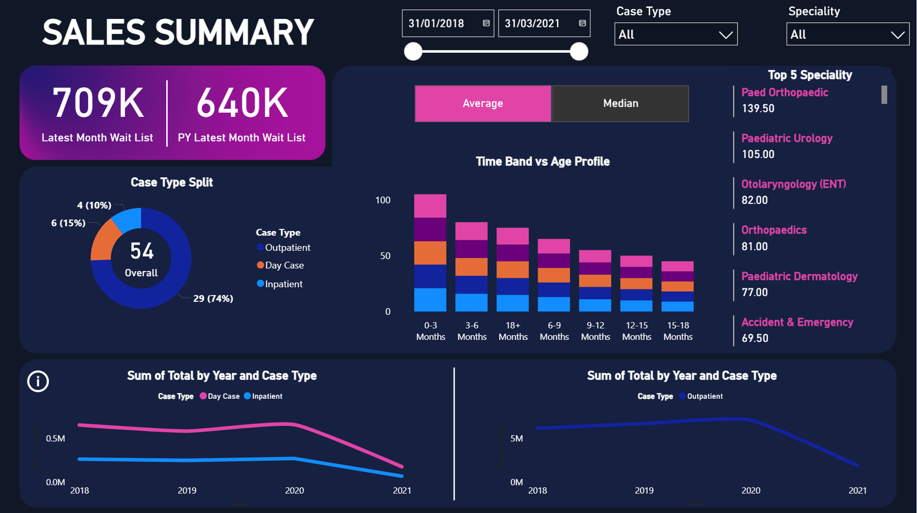Screen dimensions: 917x513
Task: Click pink Day Case legend dot in line chart
Action: [x=203, y=396]
